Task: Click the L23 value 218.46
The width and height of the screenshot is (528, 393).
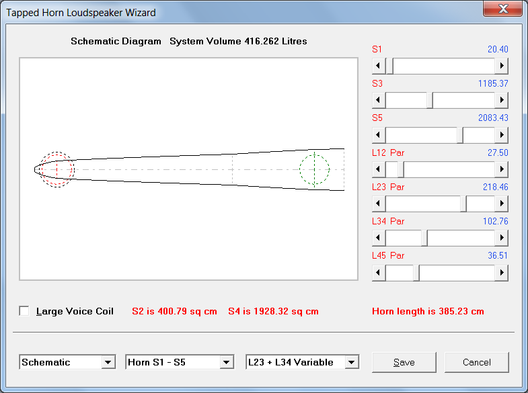Action: 496,187
